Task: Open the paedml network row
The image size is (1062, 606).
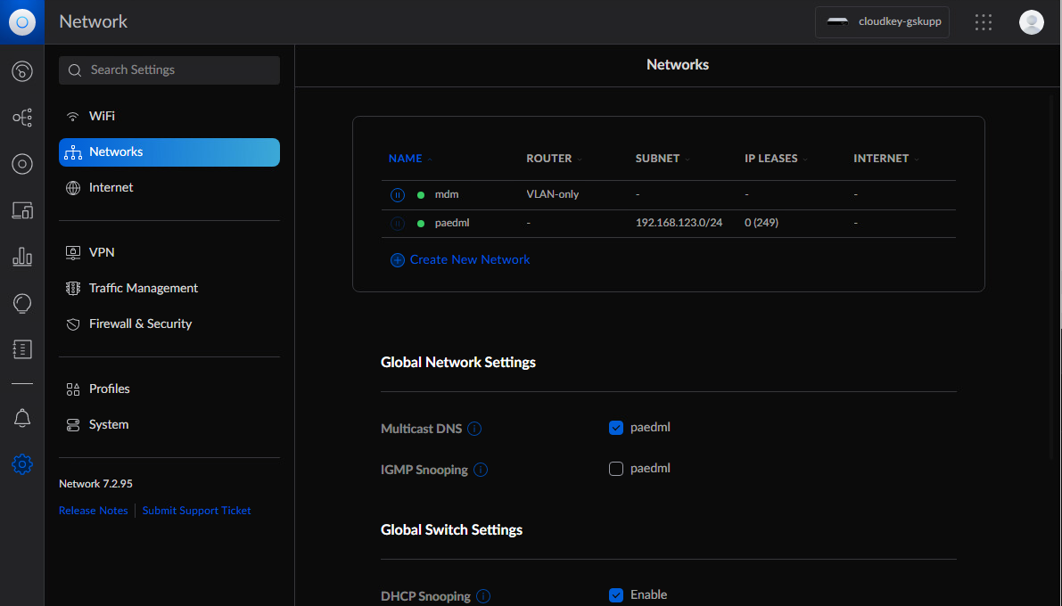Action: click(x=669, y=224)
